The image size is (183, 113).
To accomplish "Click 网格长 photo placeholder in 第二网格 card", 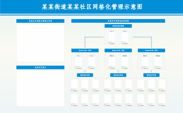I will pos(112,61).
